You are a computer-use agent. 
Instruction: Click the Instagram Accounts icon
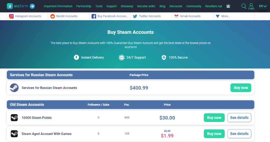pyautogui.click(x=11, y=16)
